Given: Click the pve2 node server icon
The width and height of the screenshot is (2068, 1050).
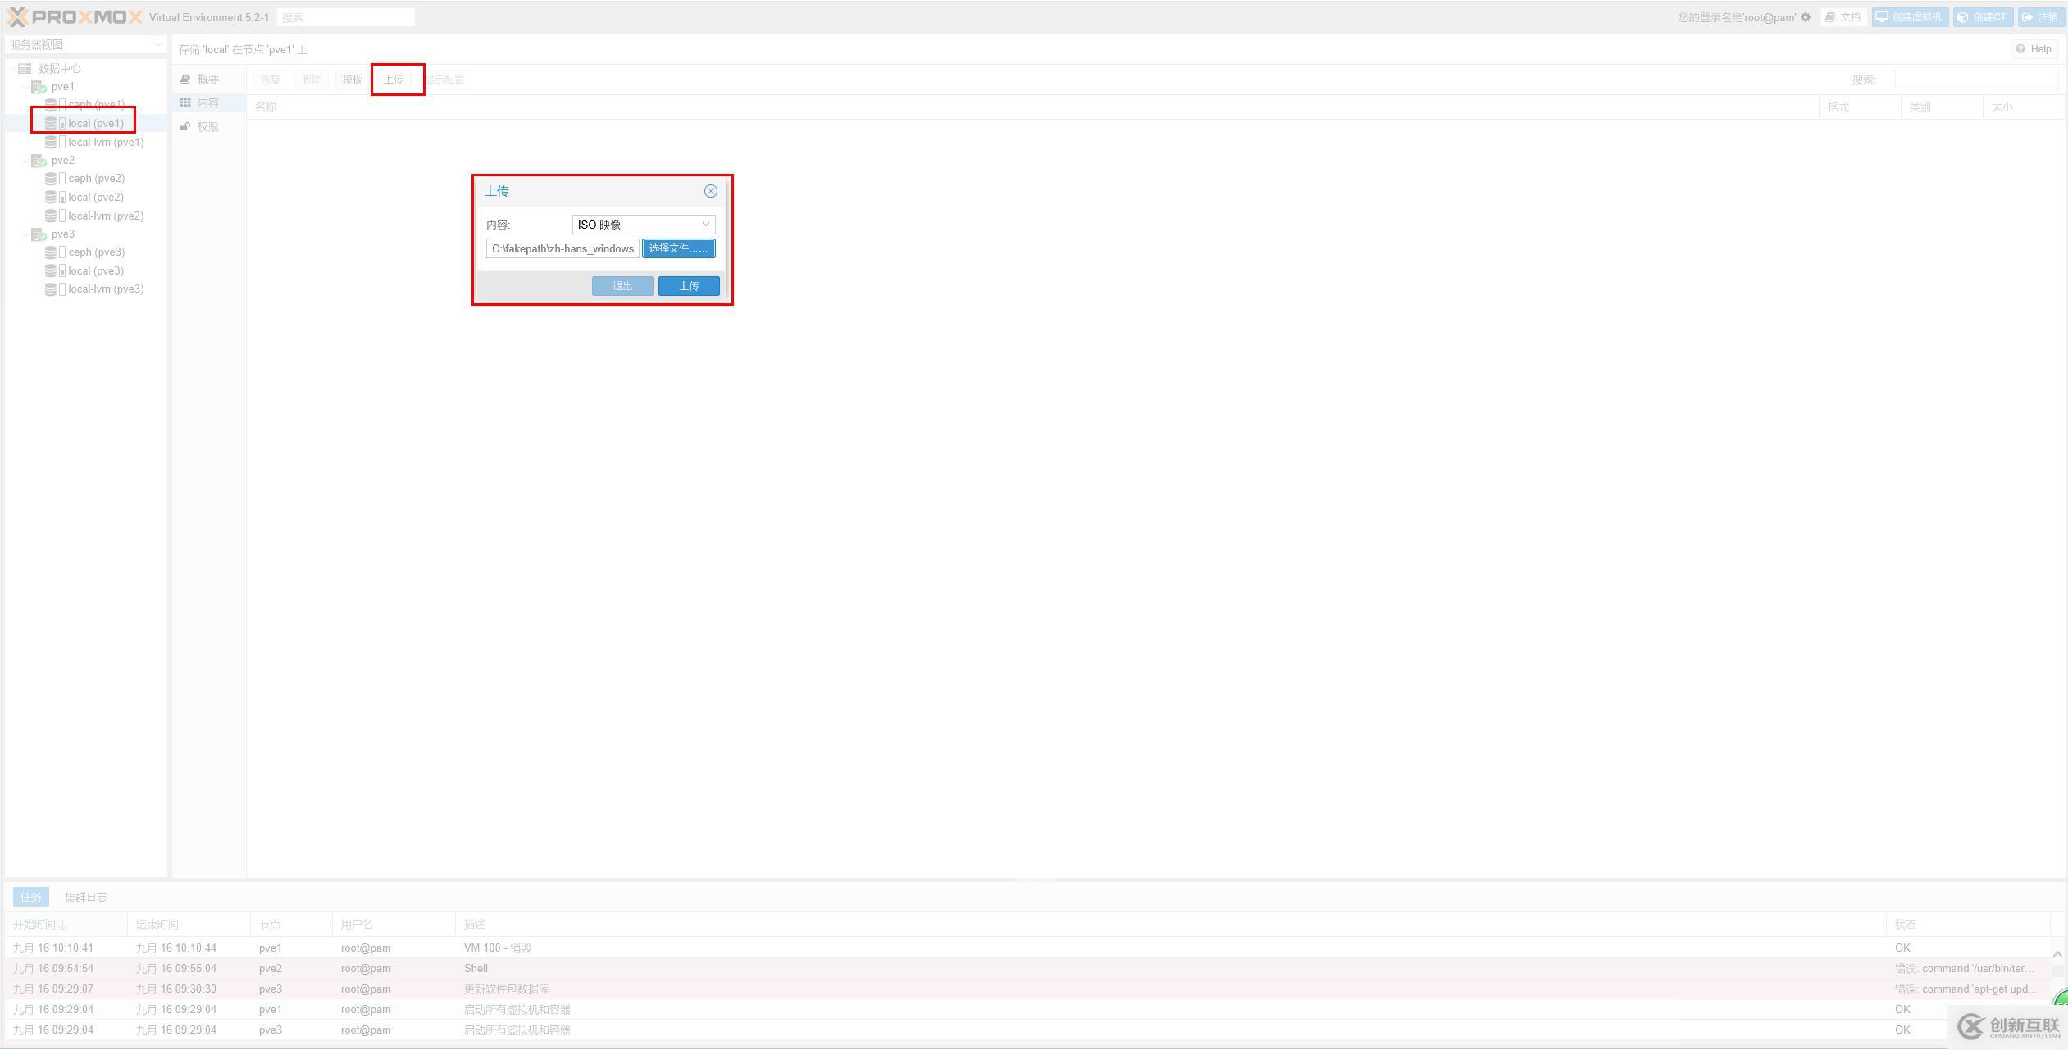Looking at the screenshot, I should click(39, 161).
